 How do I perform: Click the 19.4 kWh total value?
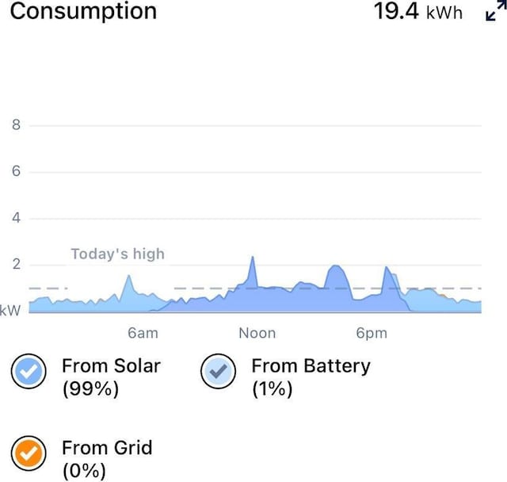point(418,12)
